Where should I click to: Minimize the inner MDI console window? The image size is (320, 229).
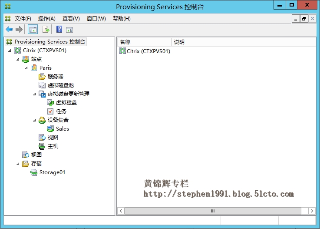coord(296,19)
